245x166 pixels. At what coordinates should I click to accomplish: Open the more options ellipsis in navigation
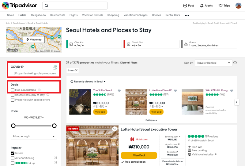tap(187, 15)
